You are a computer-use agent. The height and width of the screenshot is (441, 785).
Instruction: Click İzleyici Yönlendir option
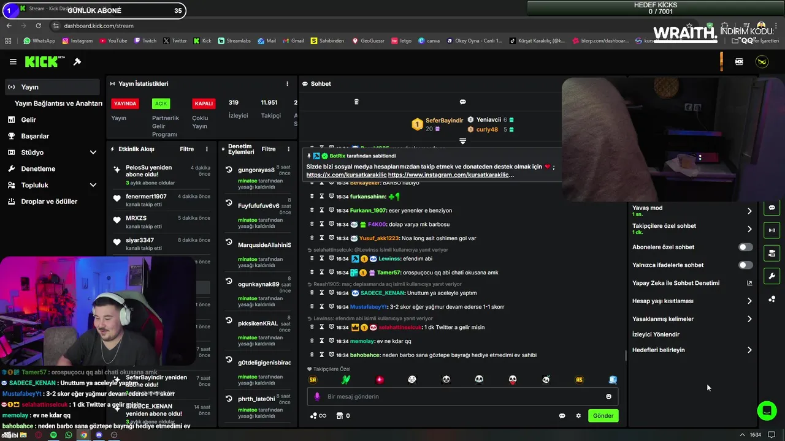click(x=656, y=335)
